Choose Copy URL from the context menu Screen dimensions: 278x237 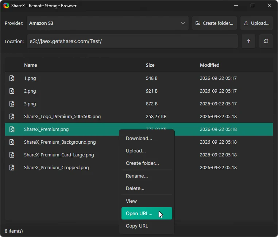147,226
